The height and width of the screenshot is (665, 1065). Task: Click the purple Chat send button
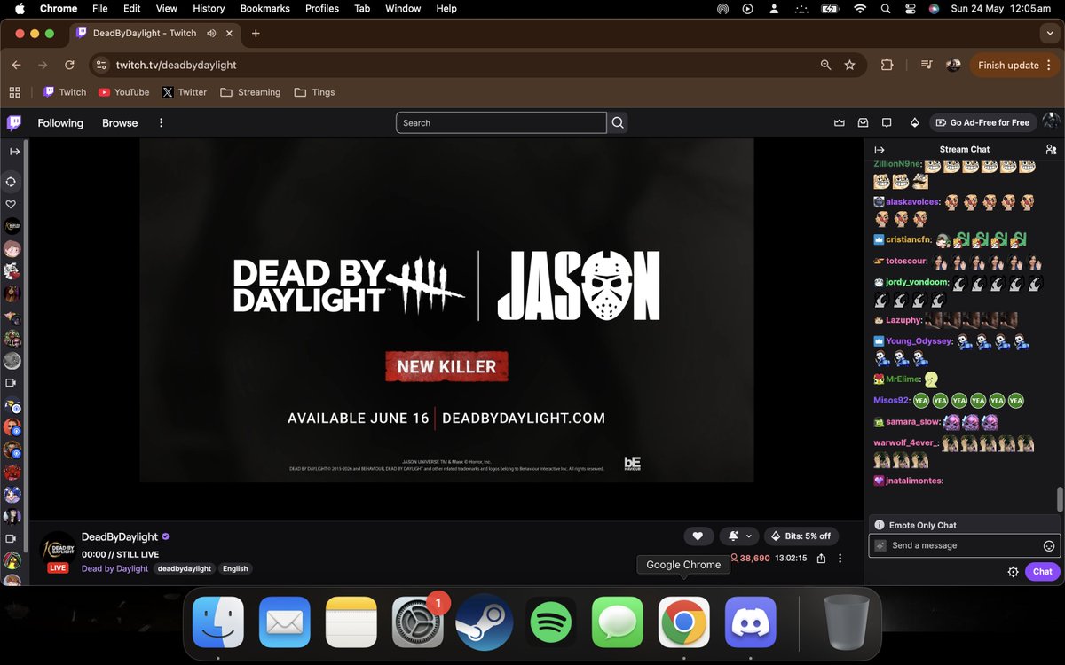[x=1043, y=572]
